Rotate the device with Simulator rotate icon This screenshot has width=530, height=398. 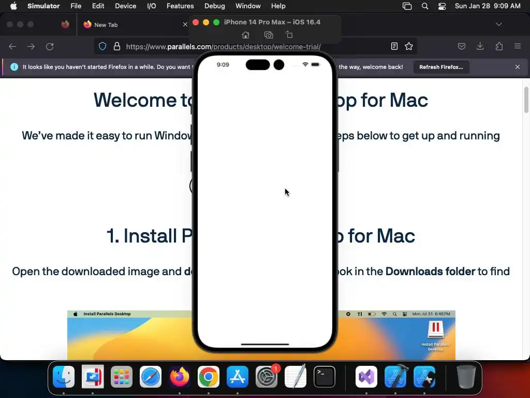click(x=289, y=35)
